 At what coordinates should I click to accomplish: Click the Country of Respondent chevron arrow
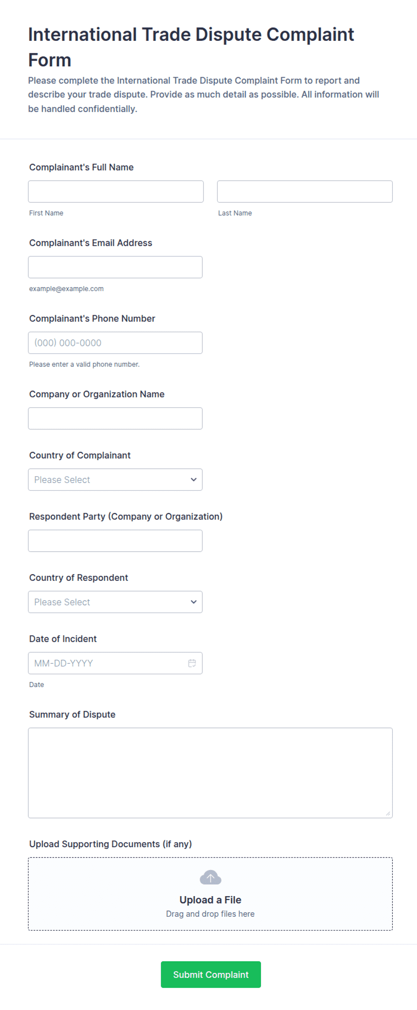pyautogui.click(x=194, y=602)
